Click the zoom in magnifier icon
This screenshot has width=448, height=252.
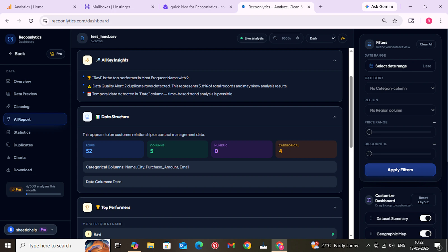pos(298,38)
